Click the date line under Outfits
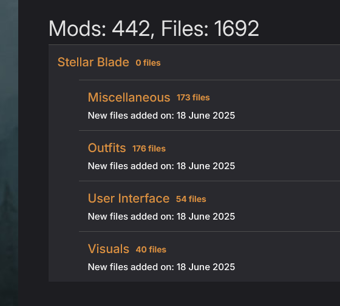Screen dimensions: 340x306 click(161, 166)
